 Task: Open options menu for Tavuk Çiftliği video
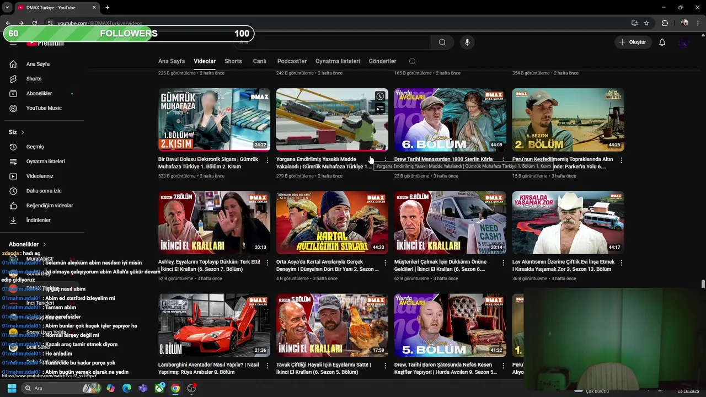pos(386,366)
